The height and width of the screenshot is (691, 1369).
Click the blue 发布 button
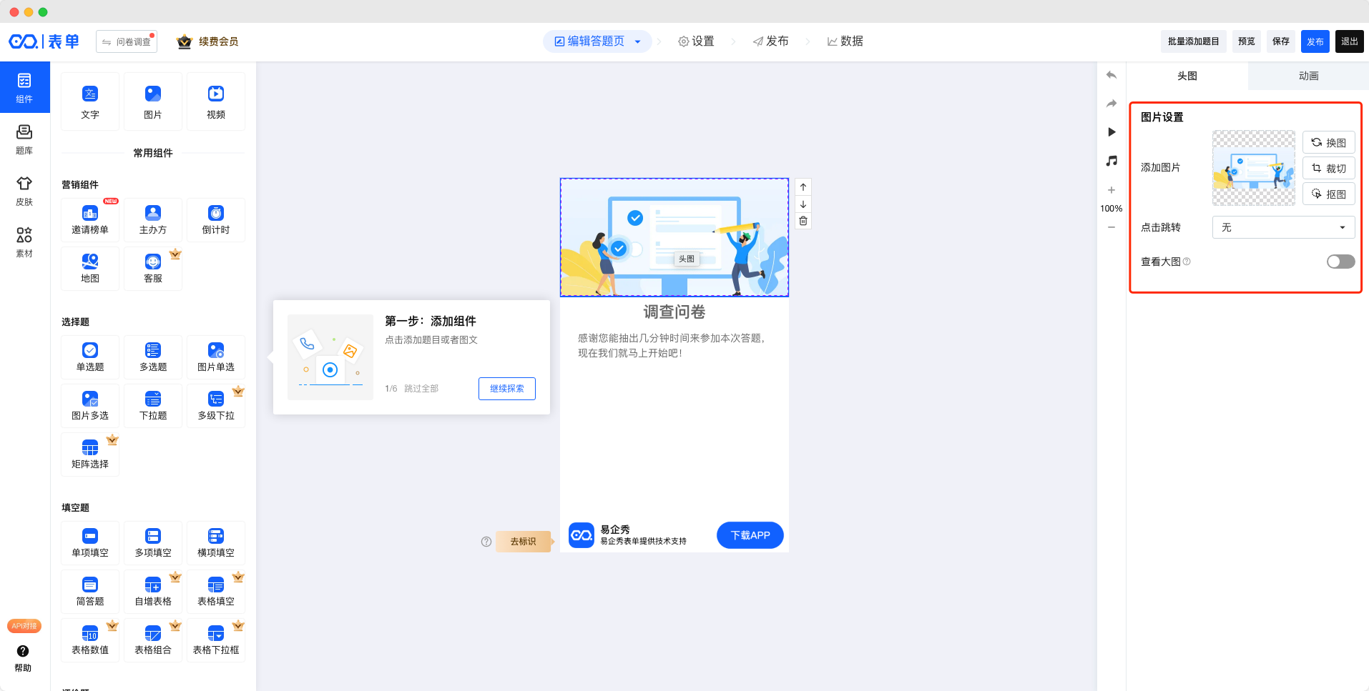[x=1315, y=41]
